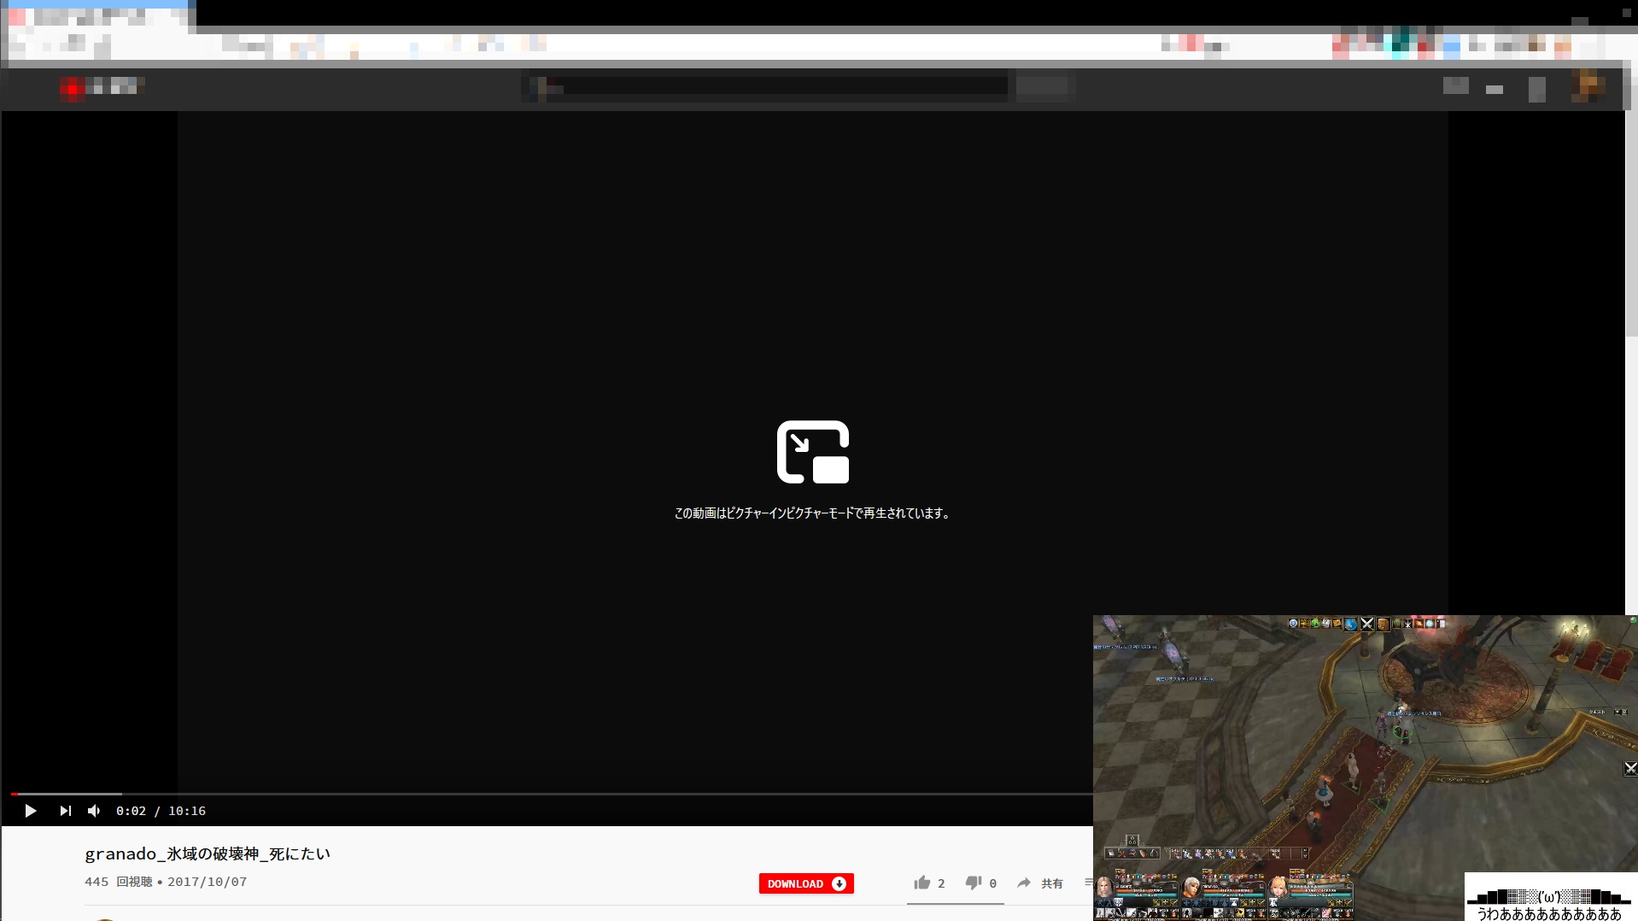Image resolution: width=1638 pixels, height=921 pixels.
Task: Click the globe icon in PiP game toolbar
Action: 1351,624
